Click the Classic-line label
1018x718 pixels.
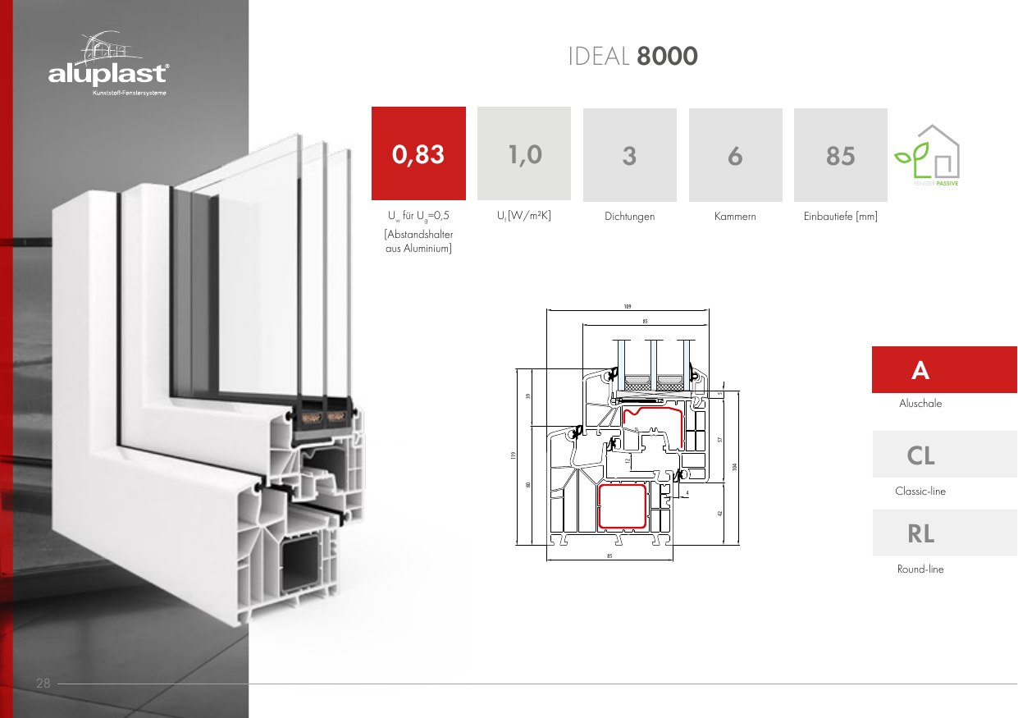tap(920, 492)
